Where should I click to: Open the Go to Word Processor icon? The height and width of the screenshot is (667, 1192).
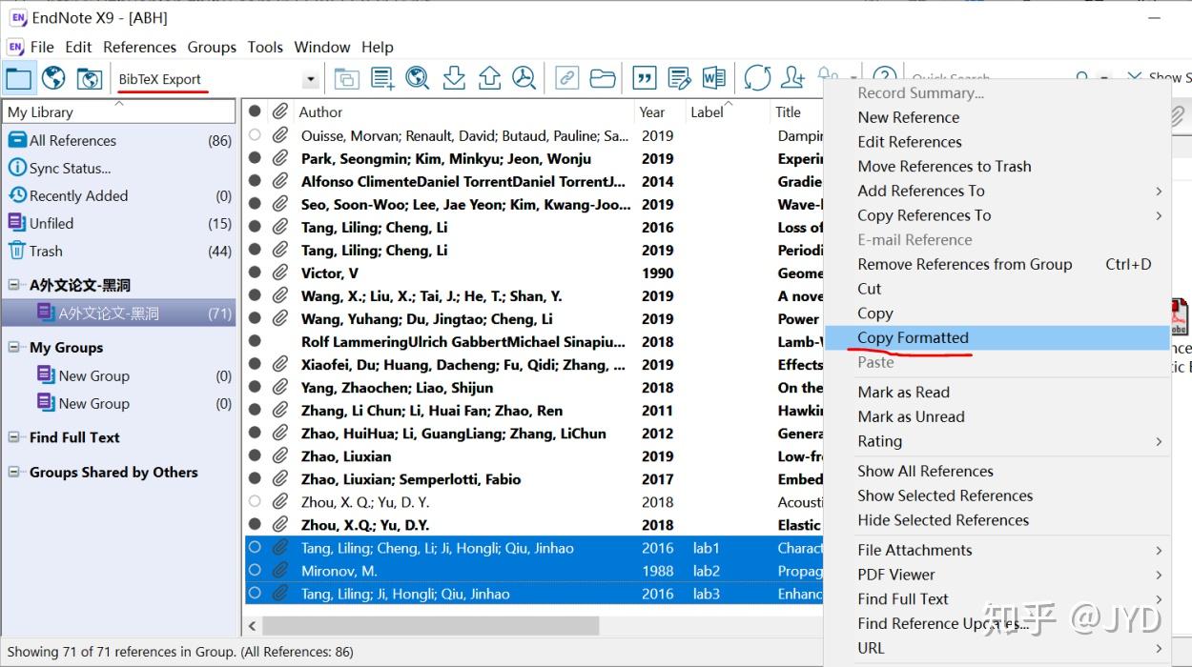pos(713,79)
